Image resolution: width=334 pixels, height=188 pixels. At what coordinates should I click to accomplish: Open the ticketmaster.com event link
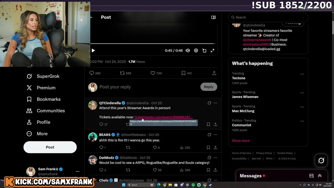click(163, 117)
